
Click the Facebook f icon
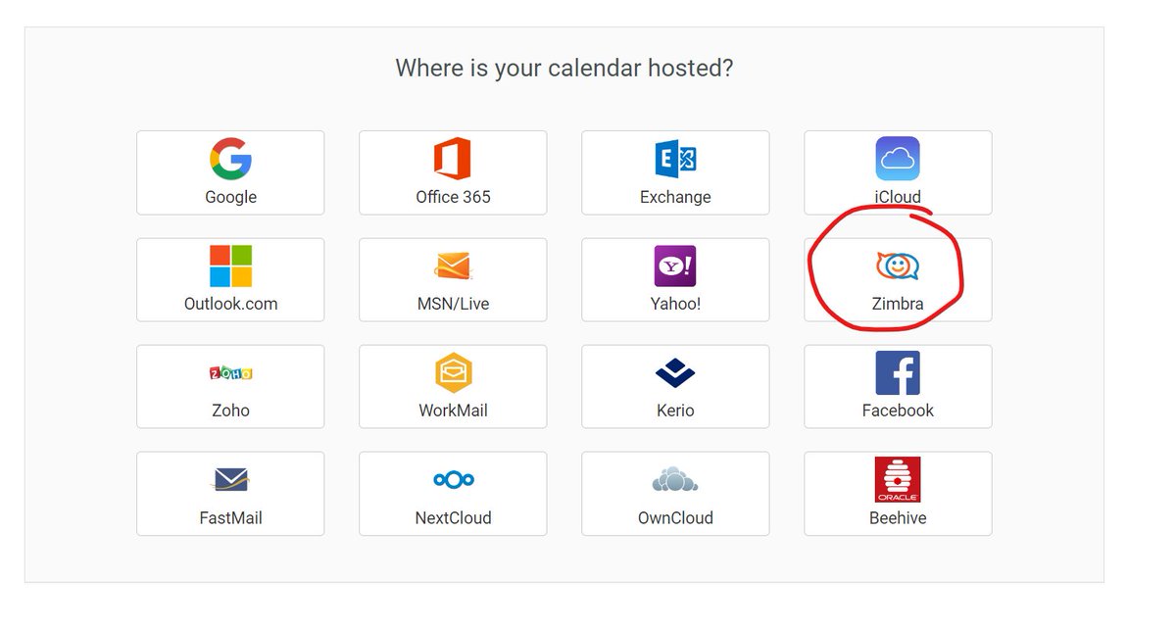pos(898,373)
